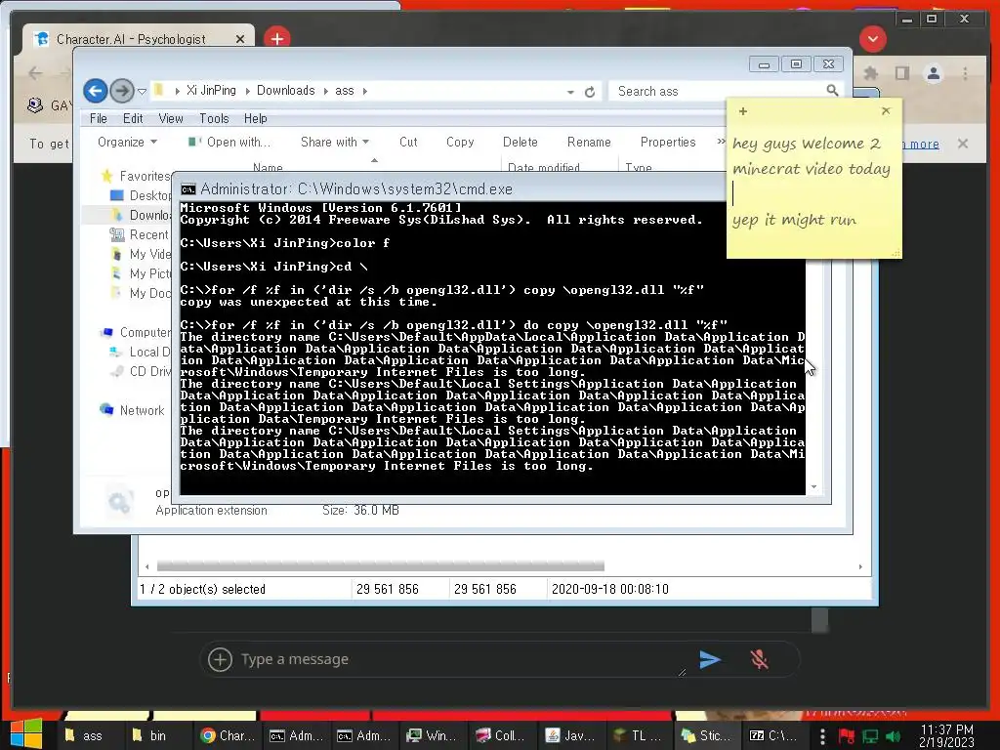Expand the address bar history dropdown
Screen dimensions: 1000x750
click(x=570, y=92)
